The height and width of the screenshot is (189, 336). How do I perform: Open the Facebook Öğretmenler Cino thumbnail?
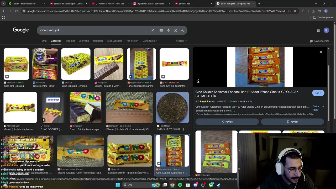(x=45, y=64)
